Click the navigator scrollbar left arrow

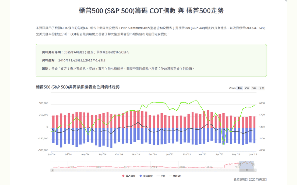[52, 170]
